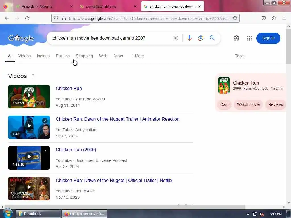Screen dimensions: 291x218
Task: Bookmark this page with the star icon
Action: tap(235, 18)
